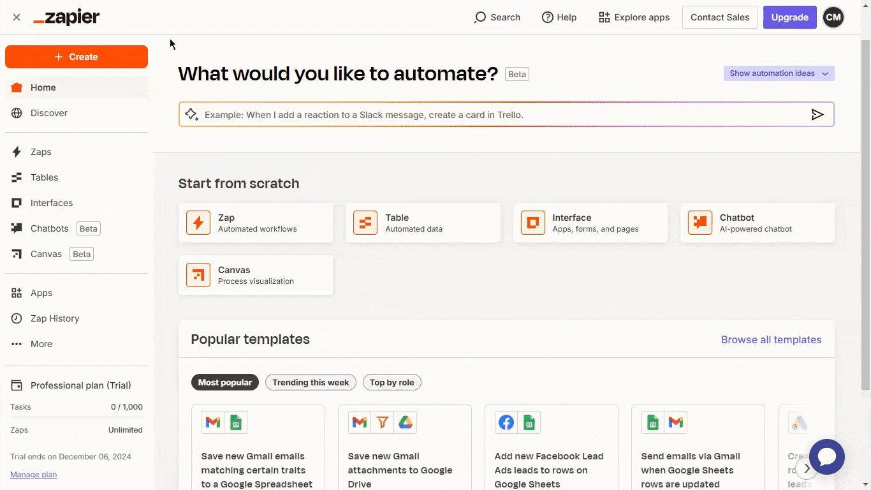Click the Trial ends on December 06, 2024 text
The width and height of the screenshot is (871, 490).
click(71, 456)
